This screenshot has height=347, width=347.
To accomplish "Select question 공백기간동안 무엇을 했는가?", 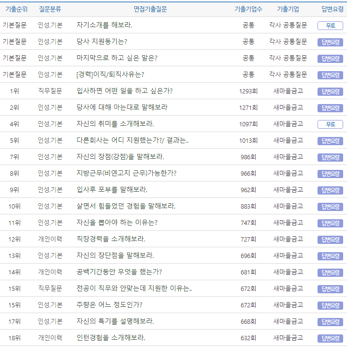I will pyautogui.click(x=119, y=272).
